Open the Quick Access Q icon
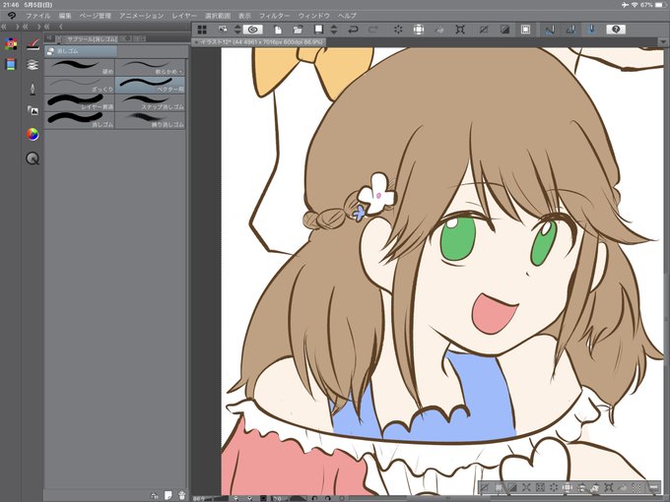This screenshot has width=670, height=502. click(x=33, y=158)
